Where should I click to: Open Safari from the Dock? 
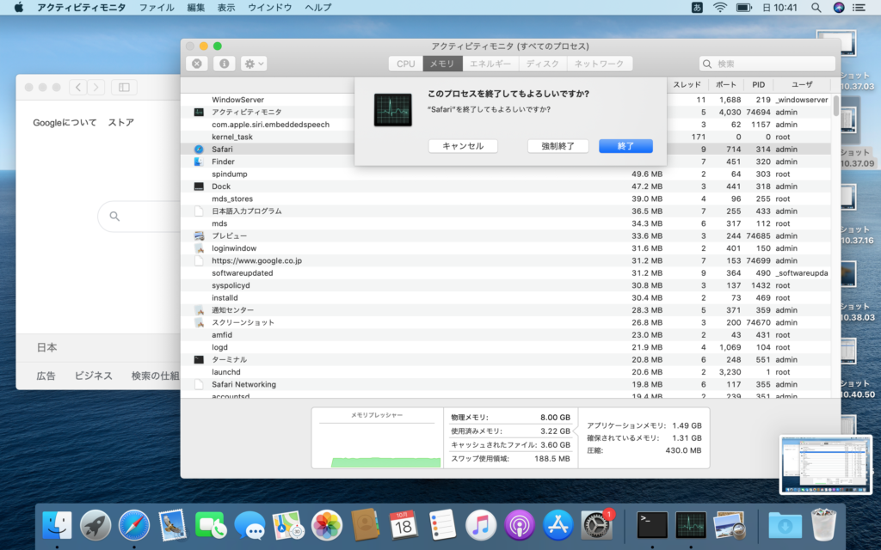click(133, 526)
